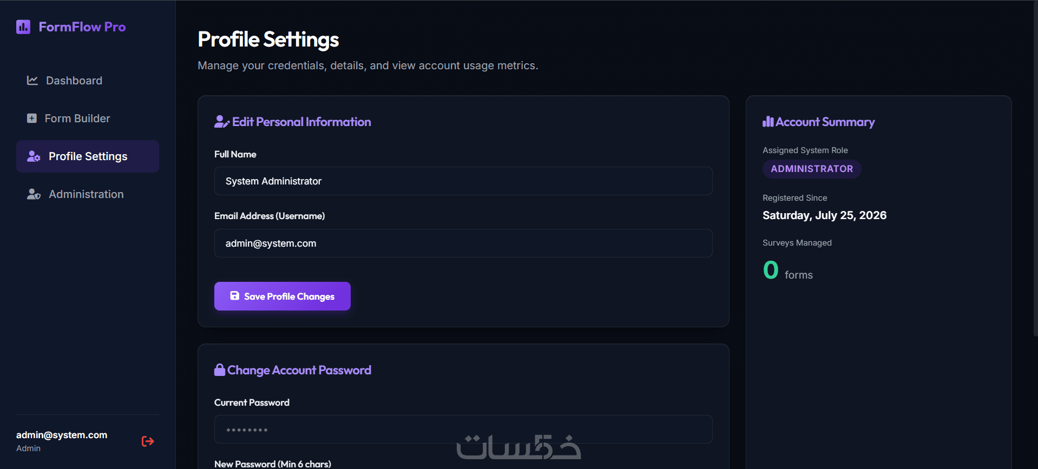Viewport: 1038px width, 469px height.
Task: Click the Edit Personal Information user icon
Action: point(222,122)
